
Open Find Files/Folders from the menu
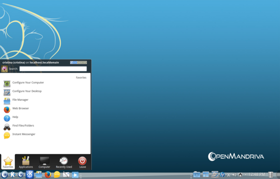(45, 127)
